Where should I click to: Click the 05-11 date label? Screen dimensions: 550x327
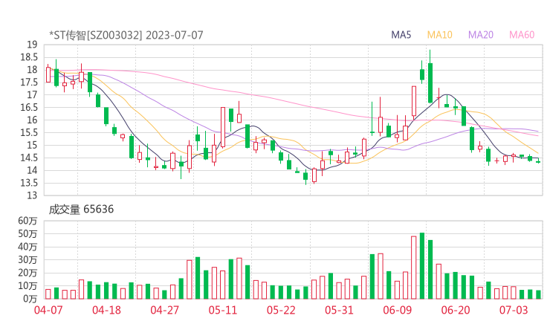click(x=223, y=310)
